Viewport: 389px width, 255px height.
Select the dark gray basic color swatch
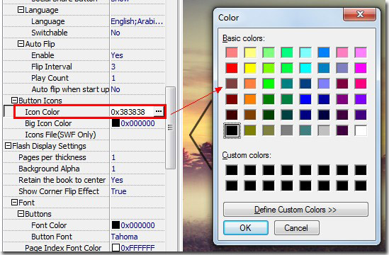pyautogui.click(x=287, y=130)
